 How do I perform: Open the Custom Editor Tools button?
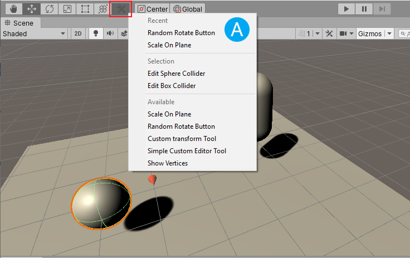click(x=120, y=9)
